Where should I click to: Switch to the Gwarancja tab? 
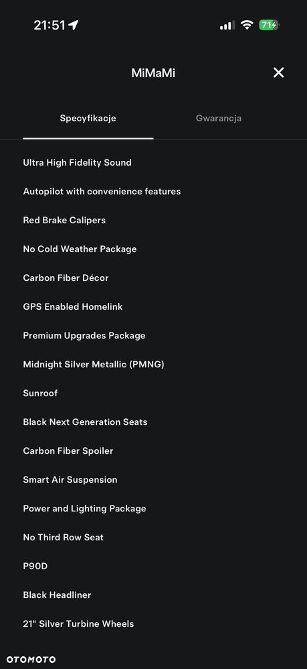(x=219, y=118)
